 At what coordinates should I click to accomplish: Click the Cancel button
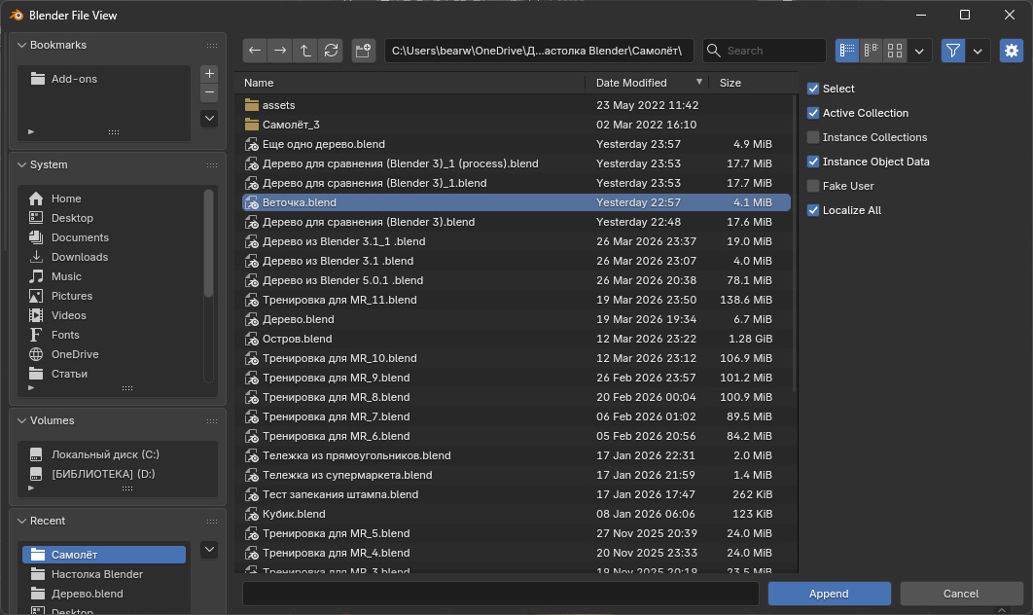click(961, 594)
